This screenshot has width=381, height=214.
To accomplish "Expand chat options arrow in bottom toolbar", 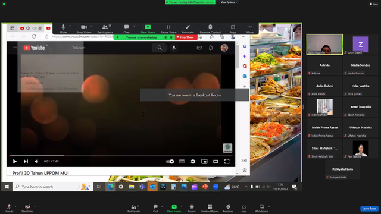I will tap(162, 207).
